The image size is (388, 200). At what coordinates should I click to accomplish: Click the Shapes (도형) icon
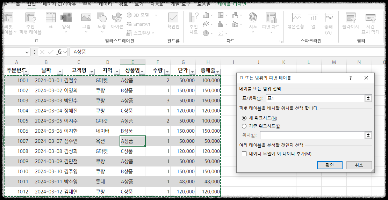coord(101,18)
